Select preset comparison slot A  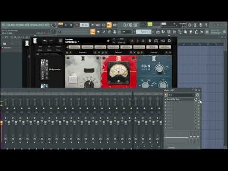click(x=132, y=41)
